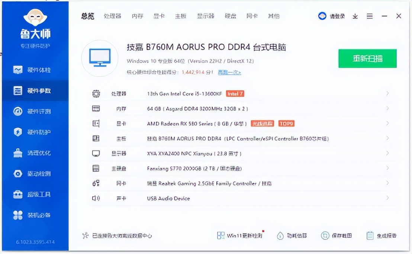Open the hamburger menu at top right
The height and width of the screenshot is (254, 412).
369,16
